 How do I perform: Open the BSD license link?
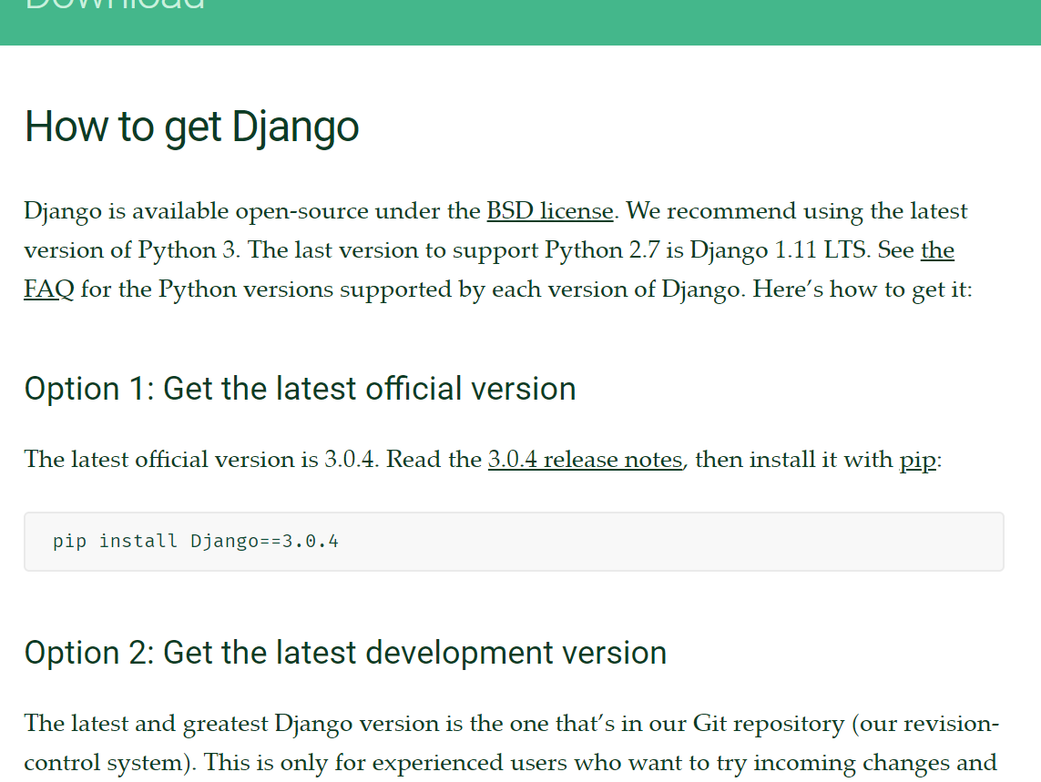click(x=550, y=211)
